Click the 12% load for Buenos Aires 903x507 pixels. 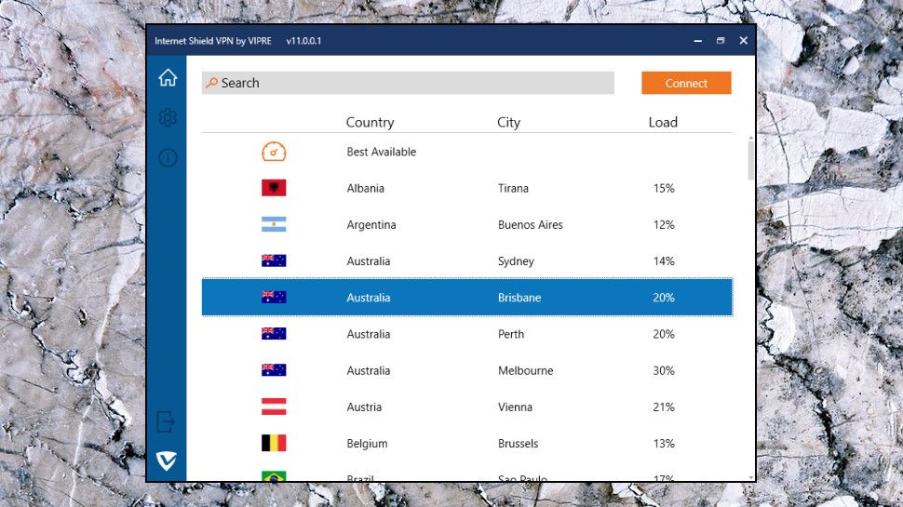tap(664, 225)
